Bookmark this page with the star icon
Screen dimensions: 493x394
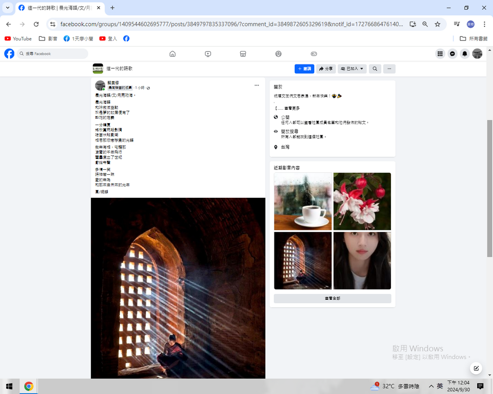tap(437, 24)
